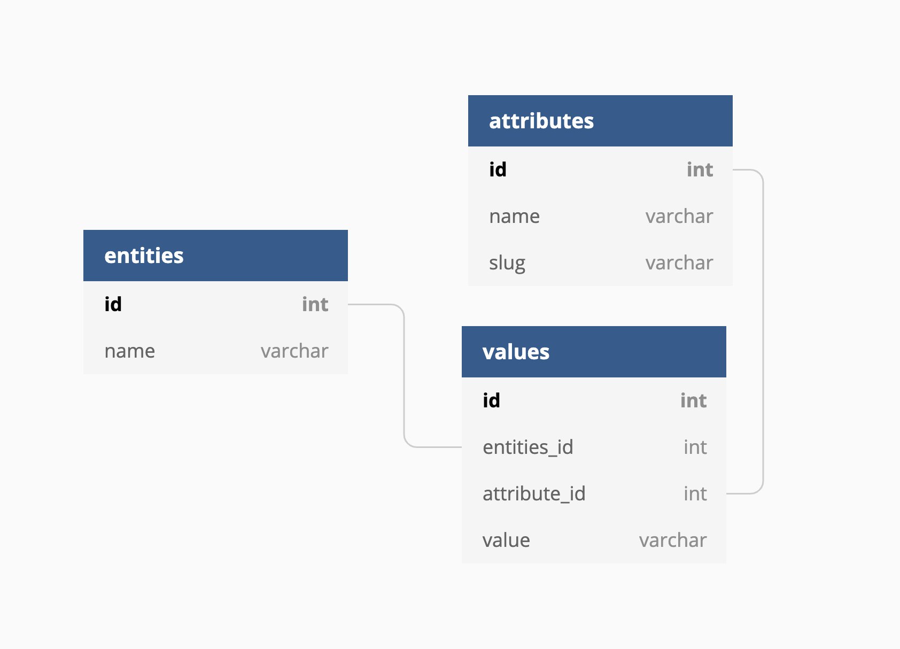Select the relationship line from attributes to values
The height and width of the screenshot is (649, 900).
coord(763,331)
